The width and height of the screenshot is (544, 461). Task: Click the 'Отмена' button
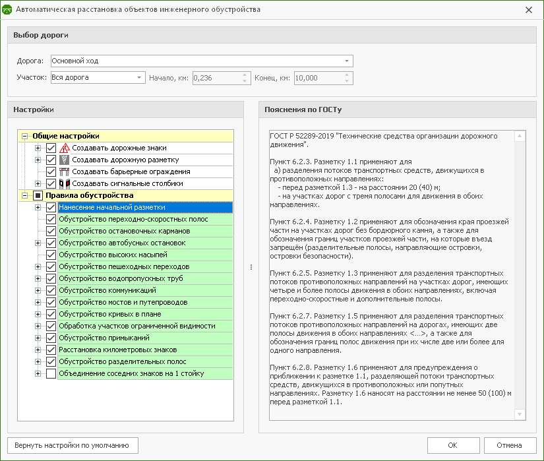[x=510, y=445]
